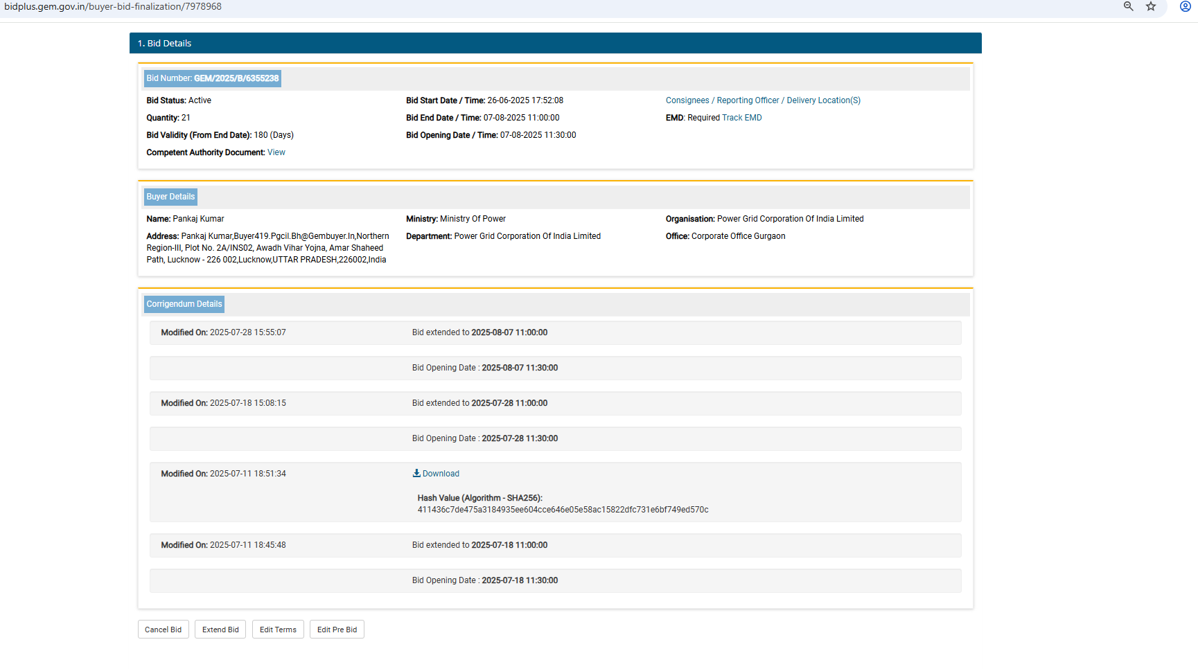Click the SHA256 hash value text

(x=563, y=510)
